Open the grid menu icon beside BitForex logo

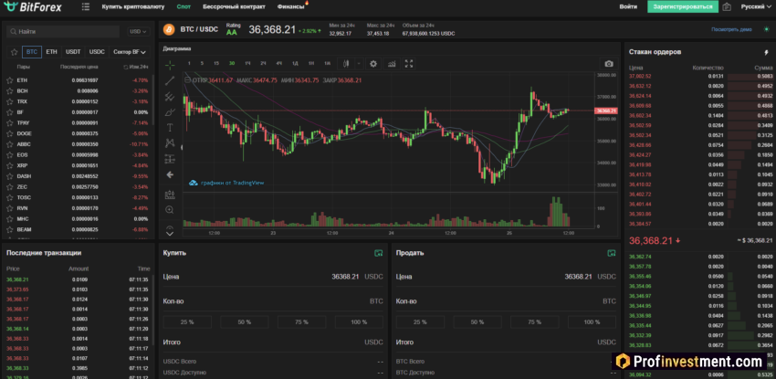(86, 7)
